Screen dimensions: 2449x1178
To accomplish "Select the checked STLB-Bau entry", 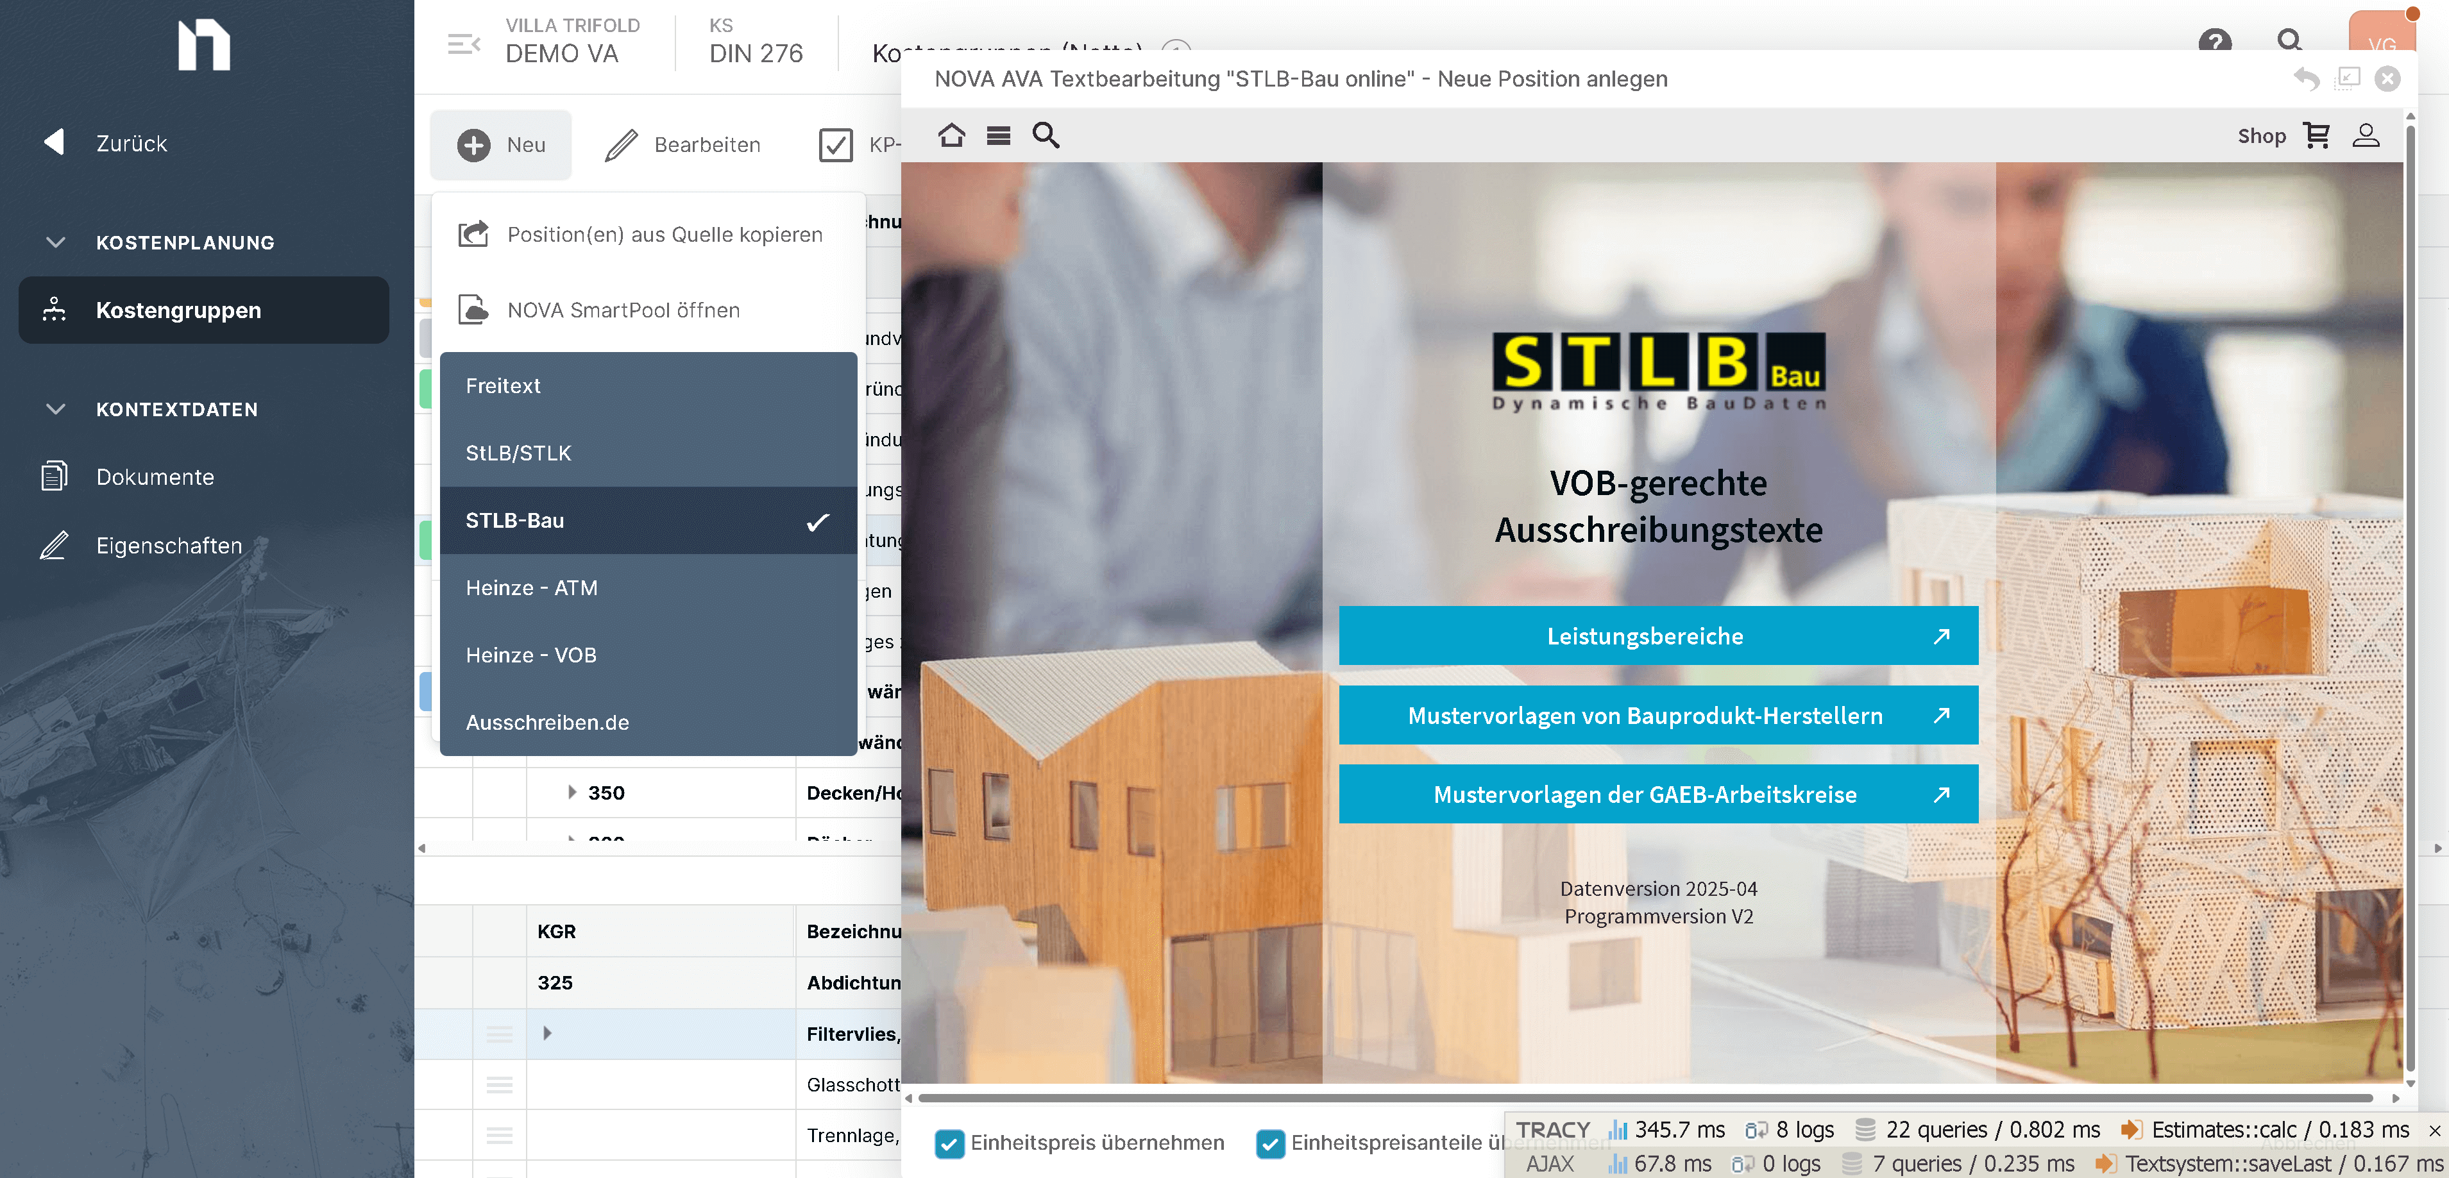I will [649, 520].
